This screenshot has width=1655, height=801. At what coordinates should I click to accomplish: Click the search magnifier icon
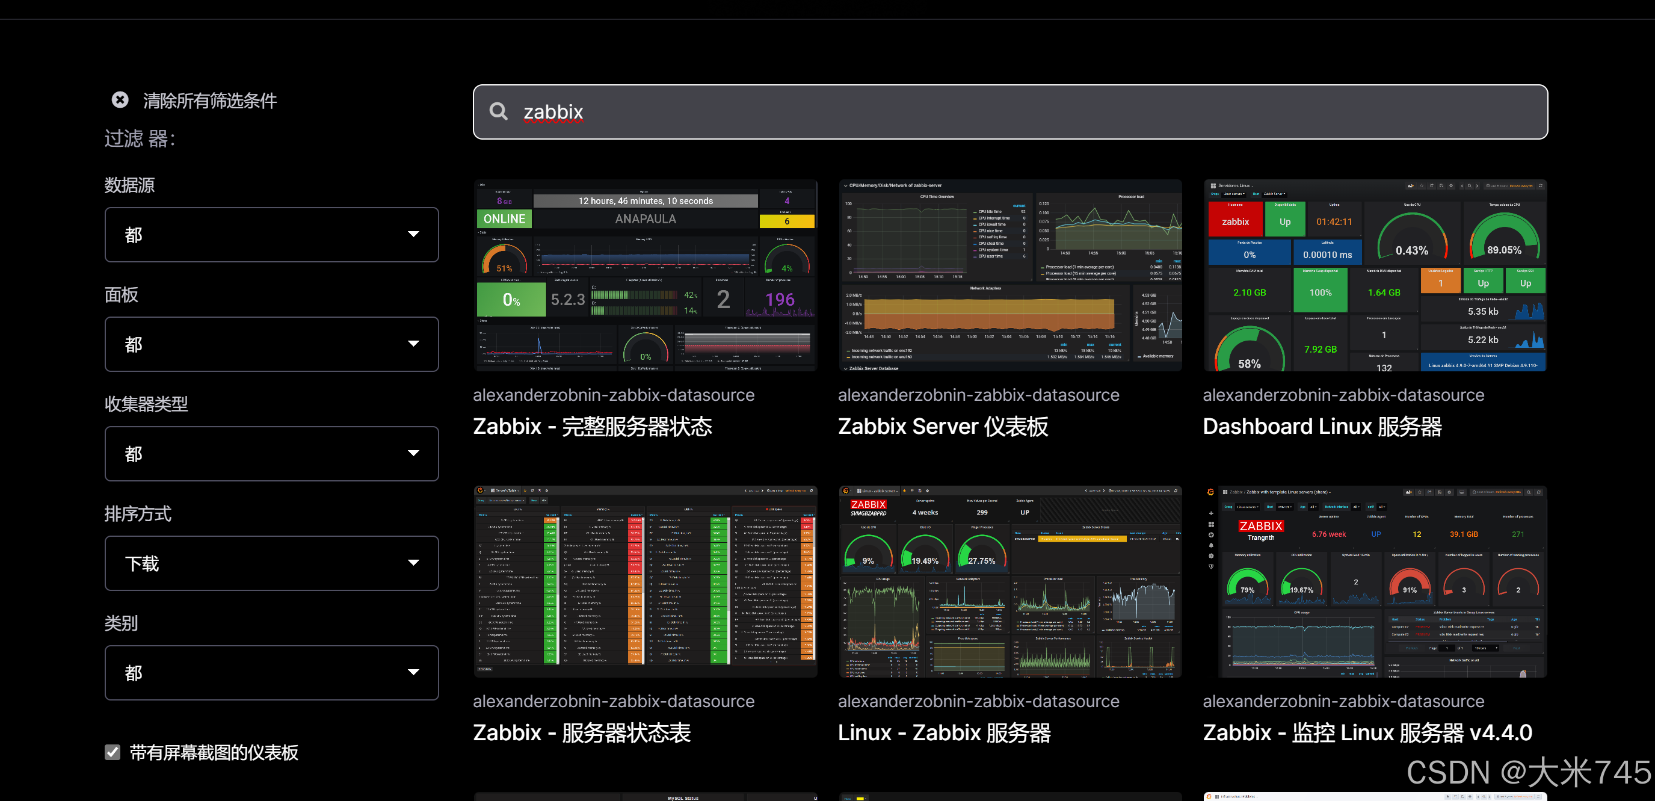point(499,111)
